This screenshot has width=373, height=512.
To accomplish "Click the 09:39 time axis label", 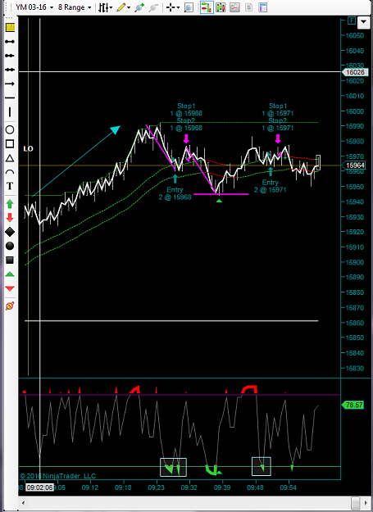I will [x=222, y=487].
